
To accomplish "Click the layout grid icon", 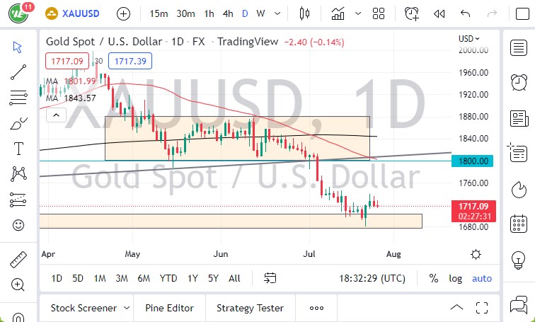I will [379, 13].
